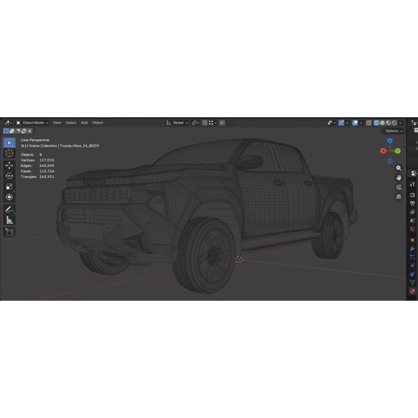Viewport: 418px width, 418px height.
Task: Open the Object Mode dropdown
Action: click(32, 123)
